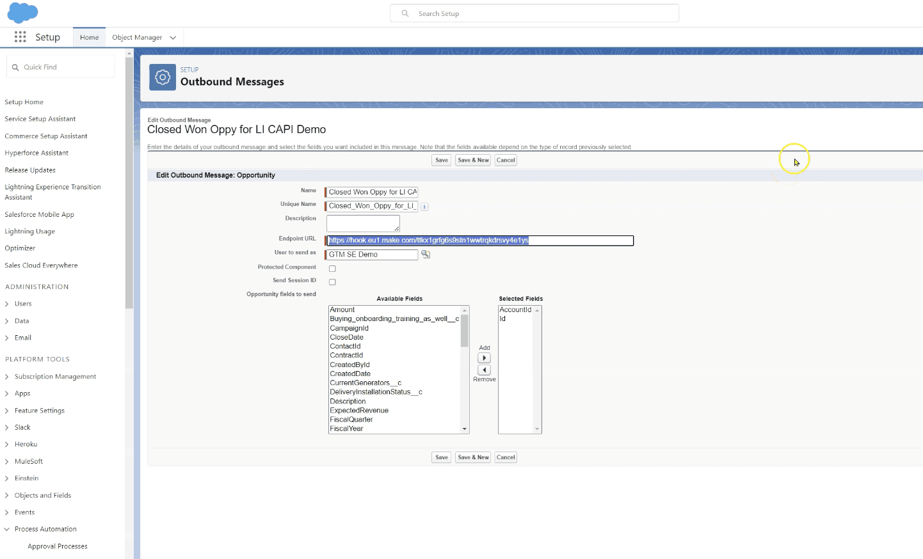Click the Save & New button
Viewport: 923px width, 559px height.
pos(472,160)
